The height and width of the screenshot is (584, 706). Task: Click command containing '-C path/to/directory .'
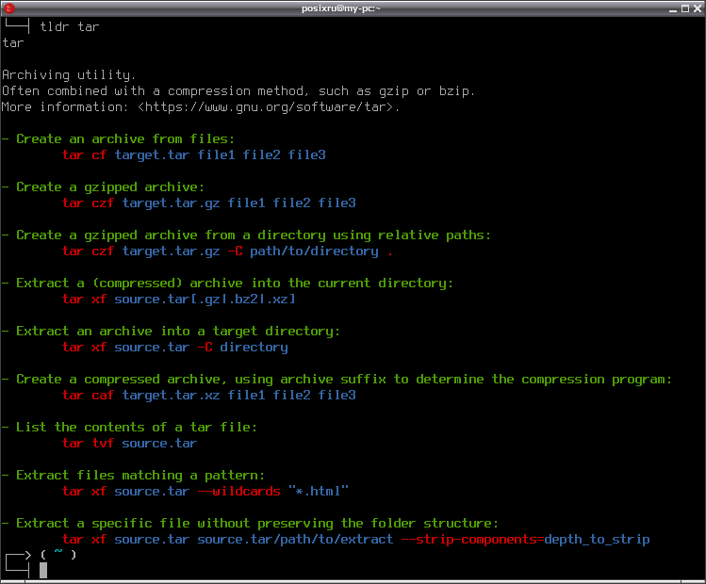tap(228, 251)
